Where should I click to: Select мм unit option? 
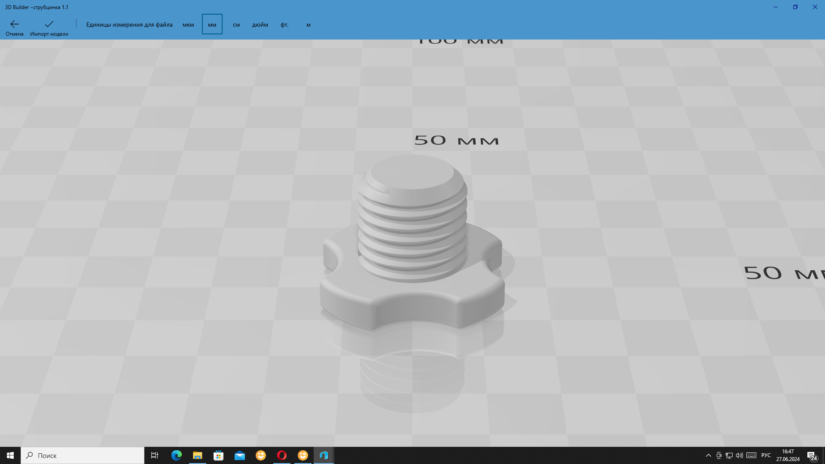212,24
